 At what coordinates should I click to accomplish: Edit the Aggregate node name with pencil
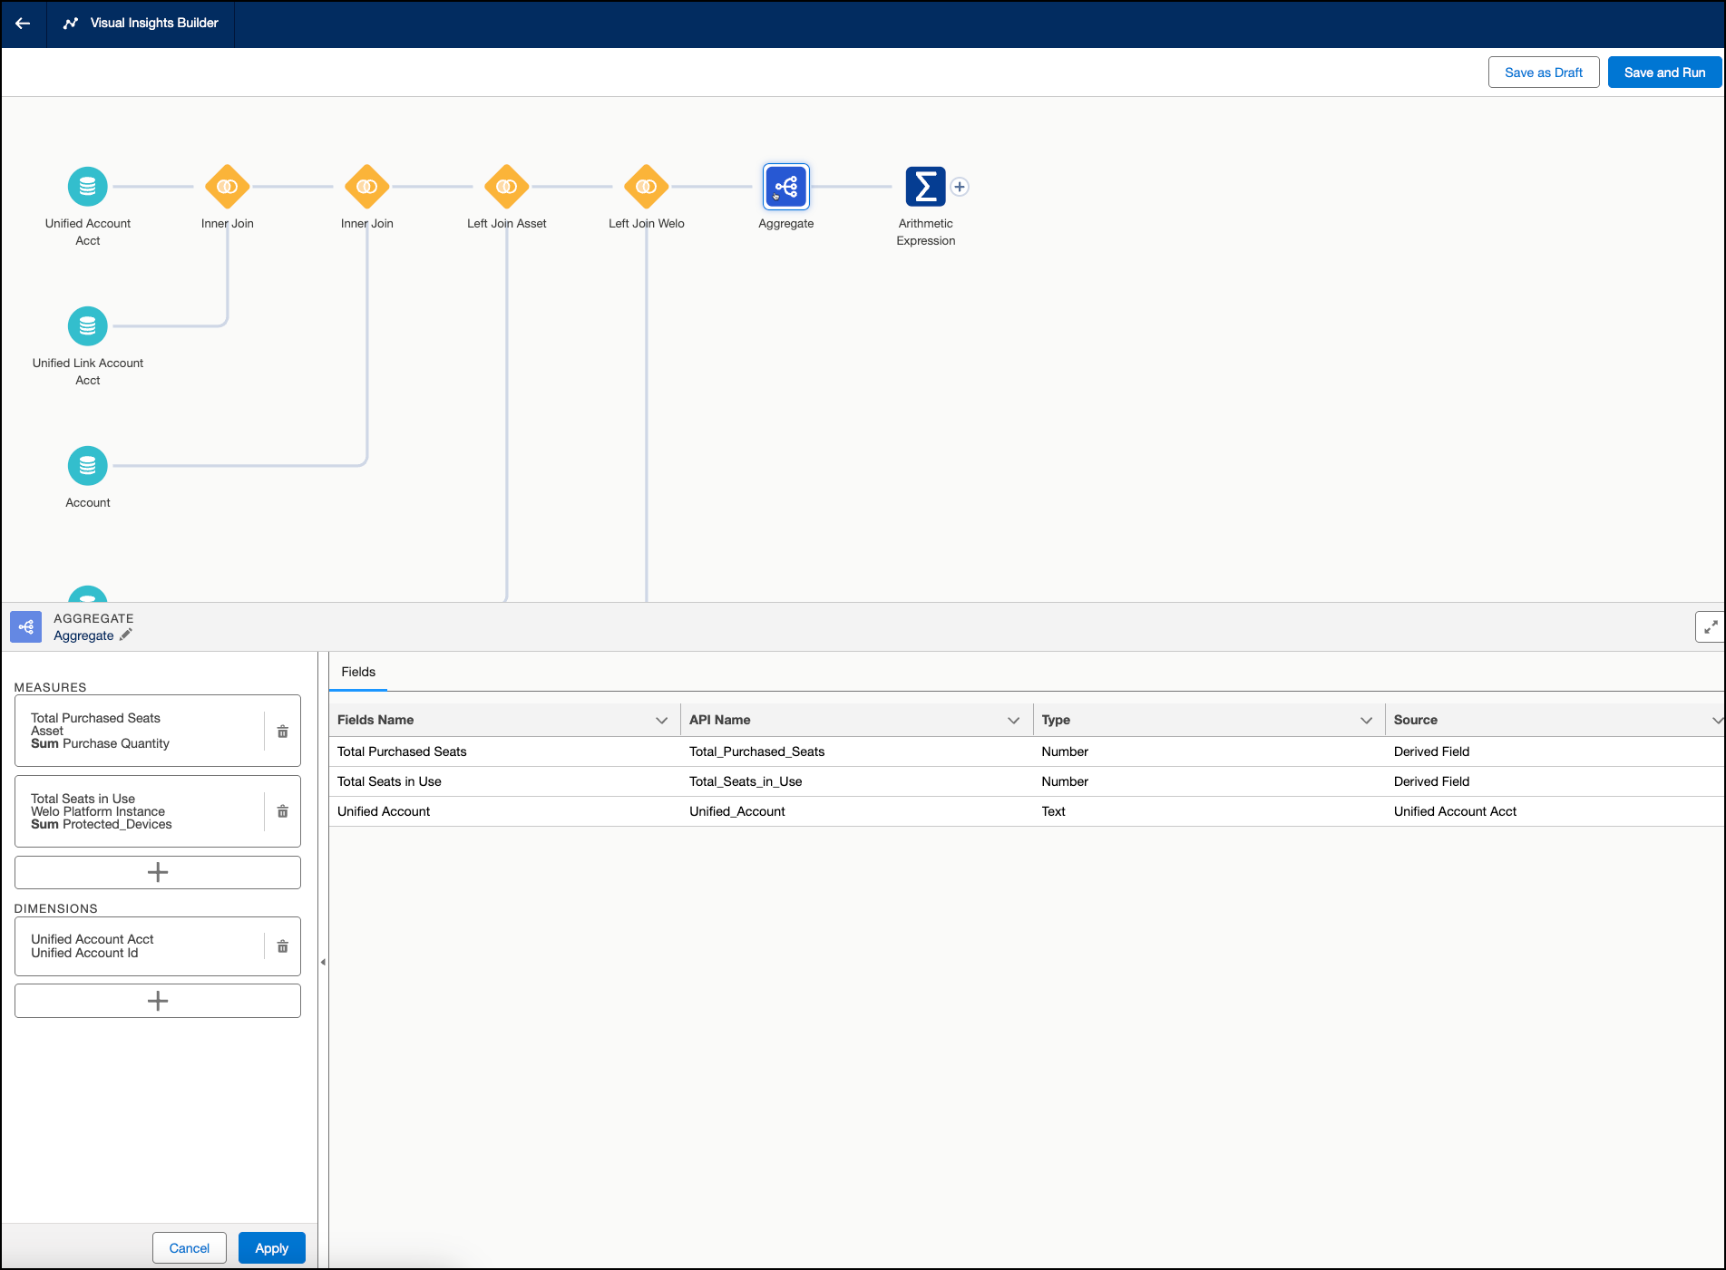coord(126,635)
